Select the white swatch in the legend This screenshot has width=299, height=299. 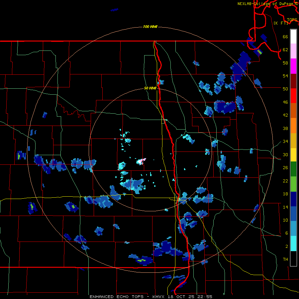(x=293, y=37)
